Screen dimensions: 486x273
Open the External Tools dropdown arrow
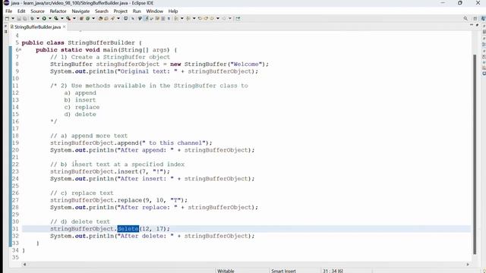click(74, 18)
